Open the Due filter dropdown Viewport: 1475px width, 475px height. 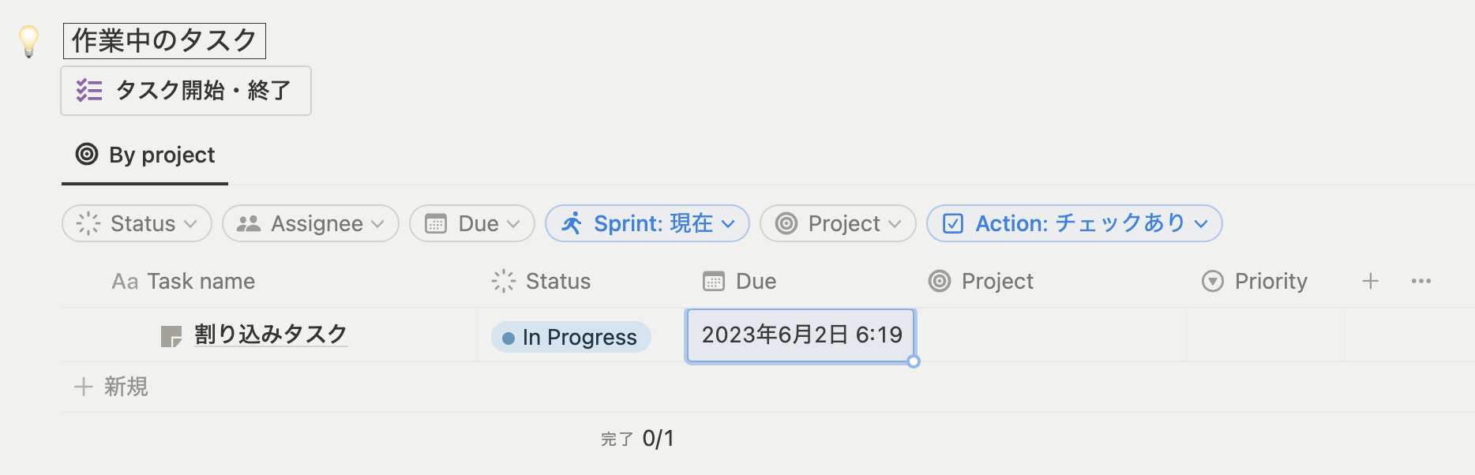472,223
